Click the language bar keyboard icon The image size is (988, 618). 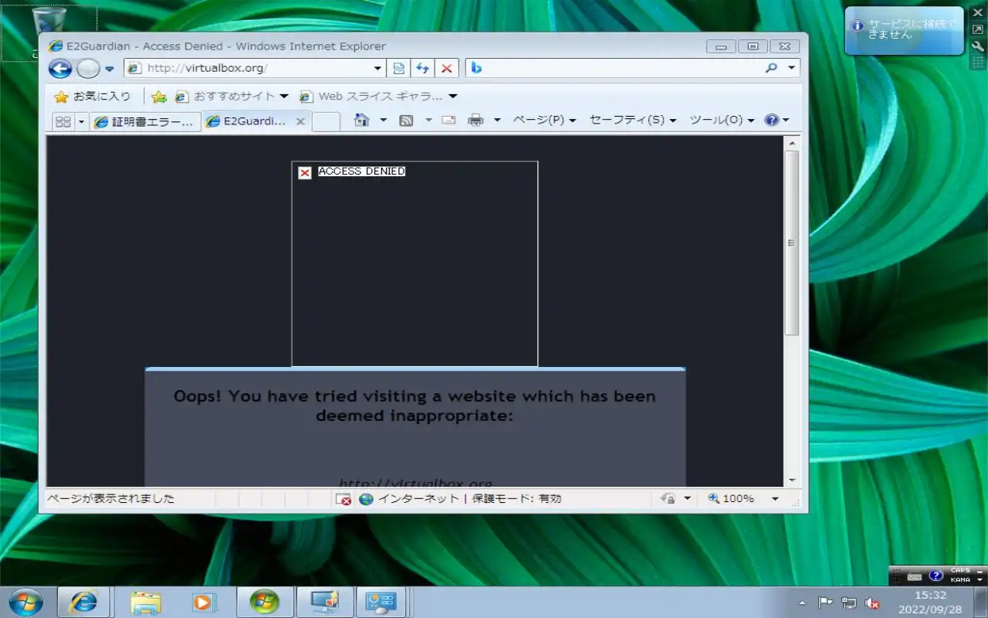click(x=915, y=576)
